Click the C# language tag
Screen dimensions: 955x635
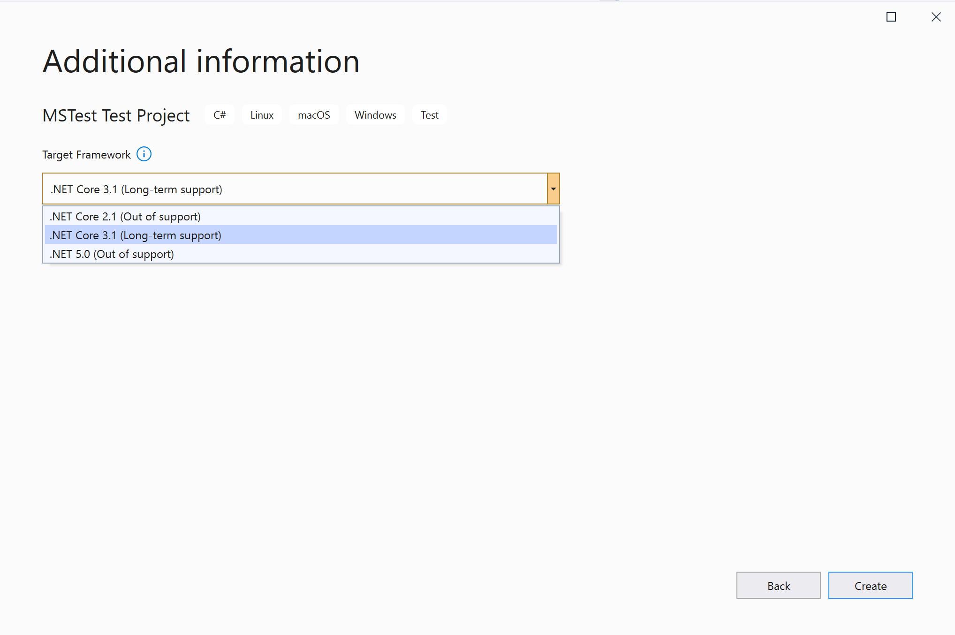coord(220,115)
